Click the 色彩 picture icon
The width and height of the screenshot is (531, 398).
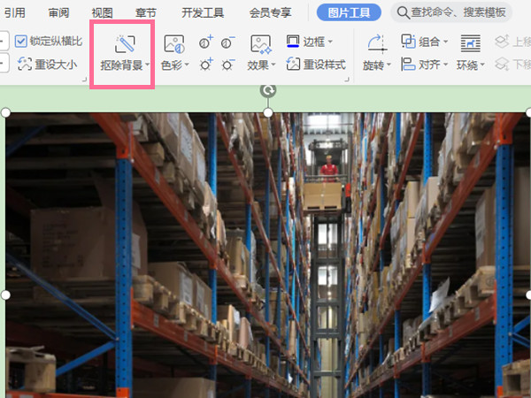pyautogui.click(x=174, y=44)
